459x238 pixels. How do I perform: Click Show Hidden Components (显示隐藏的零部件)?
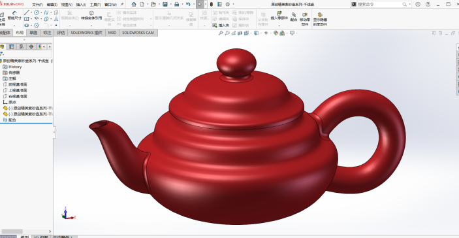tap(320, 19)
